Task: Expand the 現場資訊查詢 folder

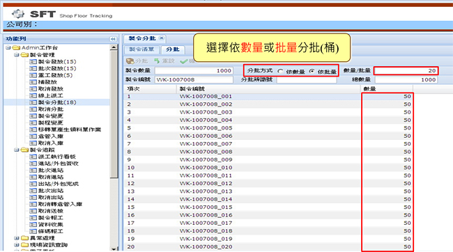Action: 17,245
